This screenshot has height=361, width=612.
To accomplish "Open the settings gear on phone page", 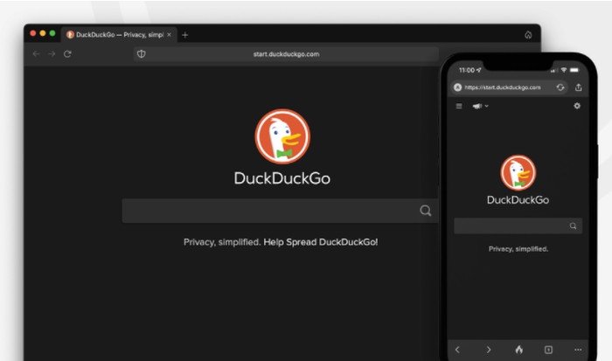I will click(577, 106).
